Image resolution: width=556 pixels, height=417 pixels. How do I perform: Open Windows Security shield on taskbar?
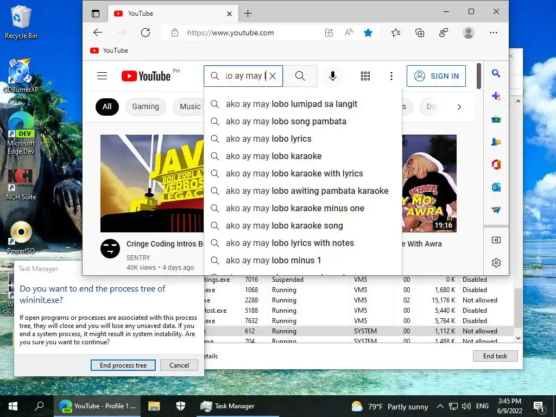coord(180,406)
